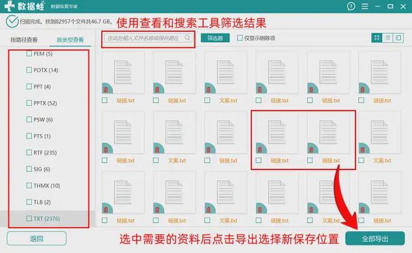
Task: Click the 全部导出 export button
Action: pyautogui.click(x=375, y=238)
